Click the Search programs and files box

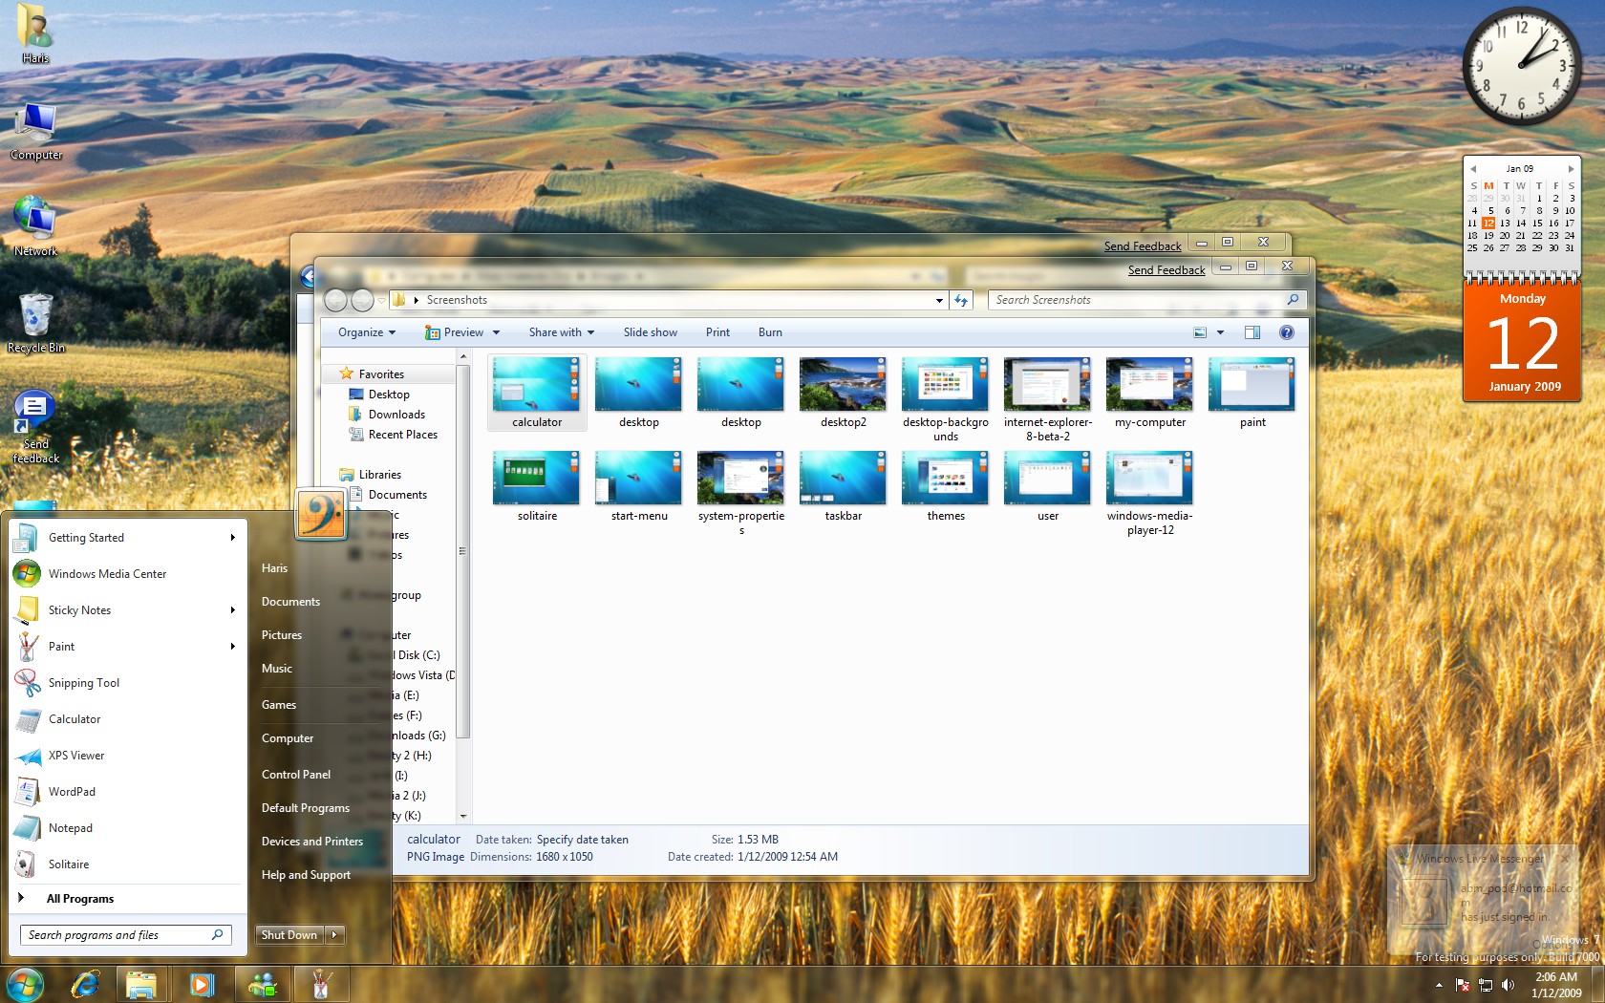125,935
